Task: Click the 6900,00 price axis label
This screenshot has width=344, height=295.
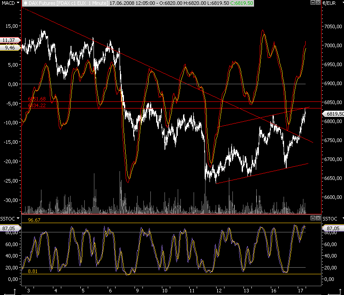Action: point(333,83)
